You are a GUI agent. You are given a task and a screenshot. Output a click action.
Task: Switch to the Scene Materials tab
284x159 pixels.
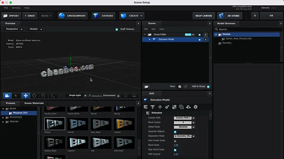(x=34, y=103)
